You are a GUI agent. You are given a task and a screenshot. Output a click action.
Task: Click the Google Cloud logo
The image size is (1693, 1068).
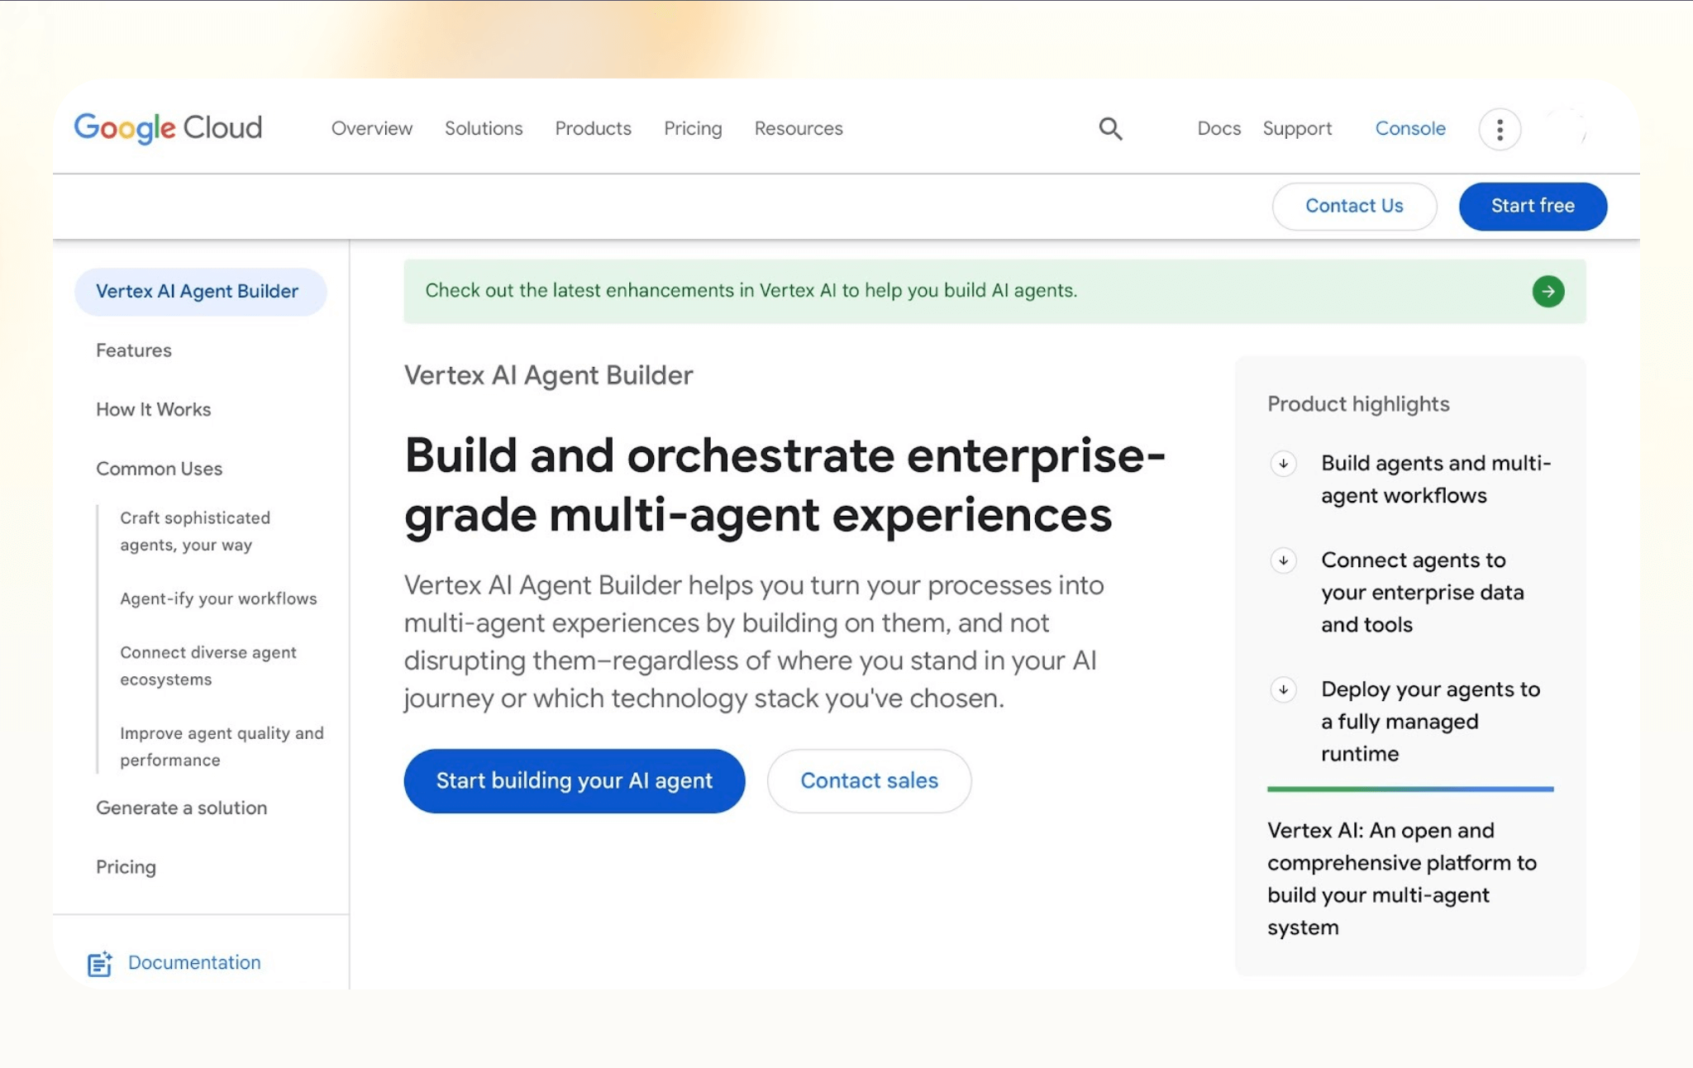168,128
